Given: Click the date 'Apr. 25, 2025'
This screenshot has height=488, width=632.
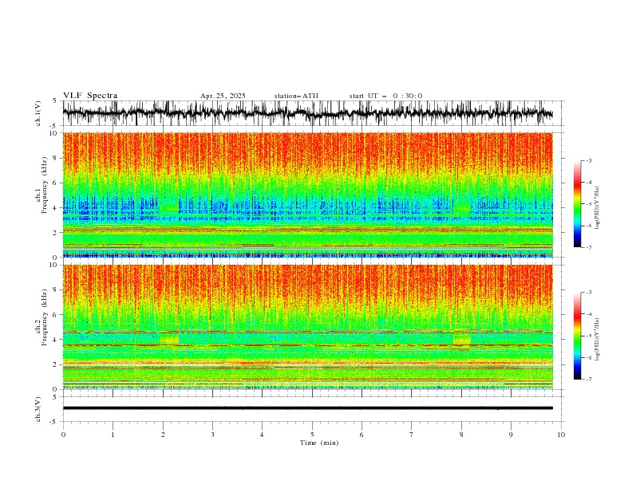Looking at the screenshot, I should 223,96.
